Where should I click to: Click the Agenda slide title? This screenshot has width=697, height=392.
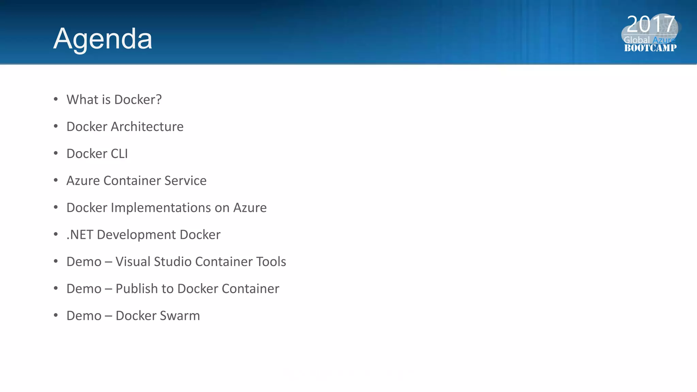[103, 39]
